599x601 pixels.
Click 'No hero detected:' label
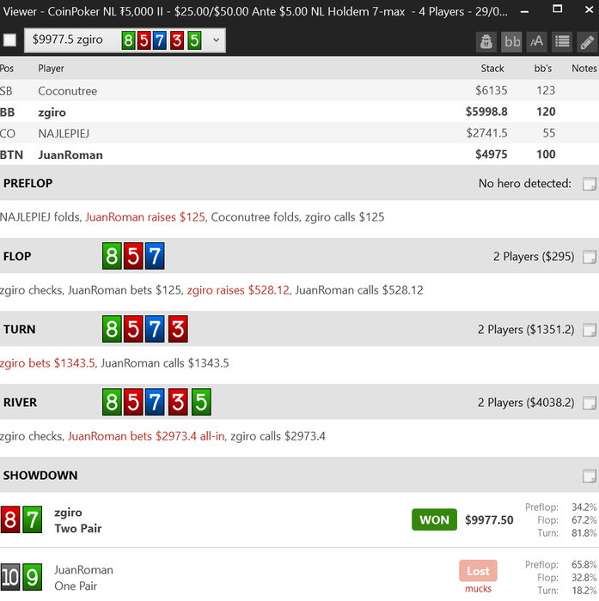click(x=524, y=184)
